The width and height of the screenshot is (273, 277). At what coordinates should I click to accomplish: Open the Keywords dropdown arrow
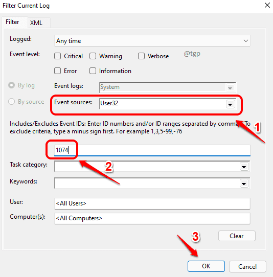pyautogui.click(x=244, y=183)
